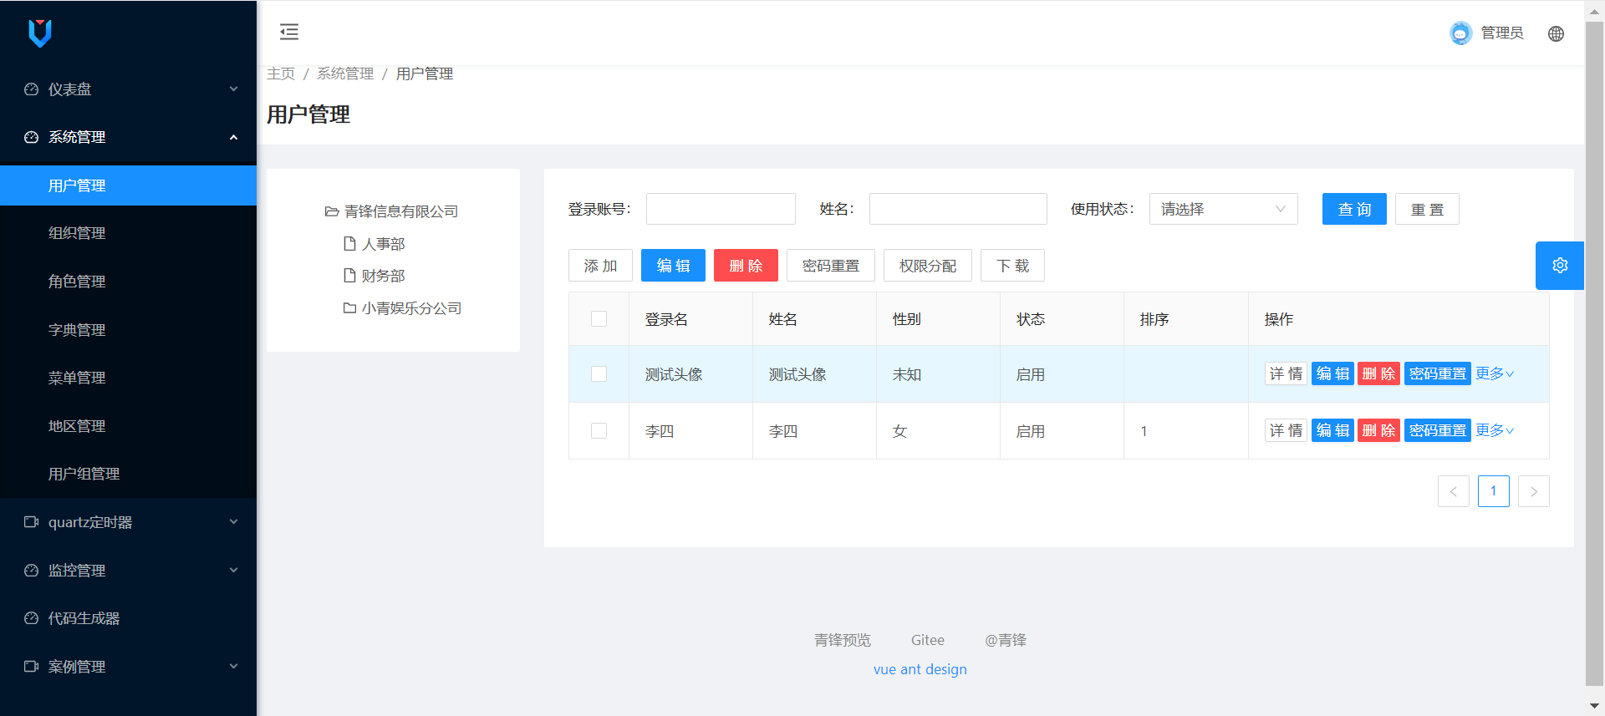Screen dimensions: 1605x716
Task: Click the toolbar 密码重置 button
Action: pos(831,266)
